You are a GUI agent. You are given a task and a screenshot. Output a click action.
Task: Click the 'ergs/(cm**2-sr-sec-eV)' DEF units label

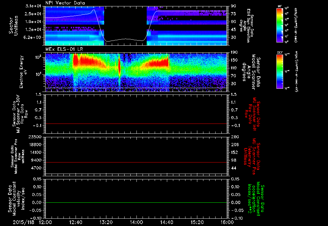tap(297, 72)
